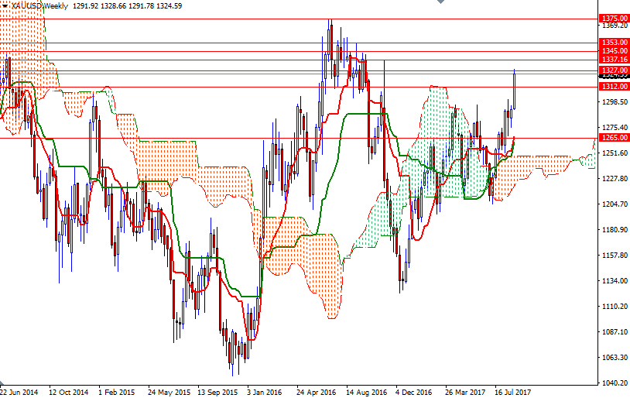Click the black current price tag on the price axis

click(613, 77)
